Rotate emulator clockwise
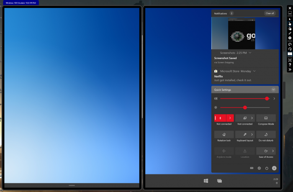 [x=290, y=49]
